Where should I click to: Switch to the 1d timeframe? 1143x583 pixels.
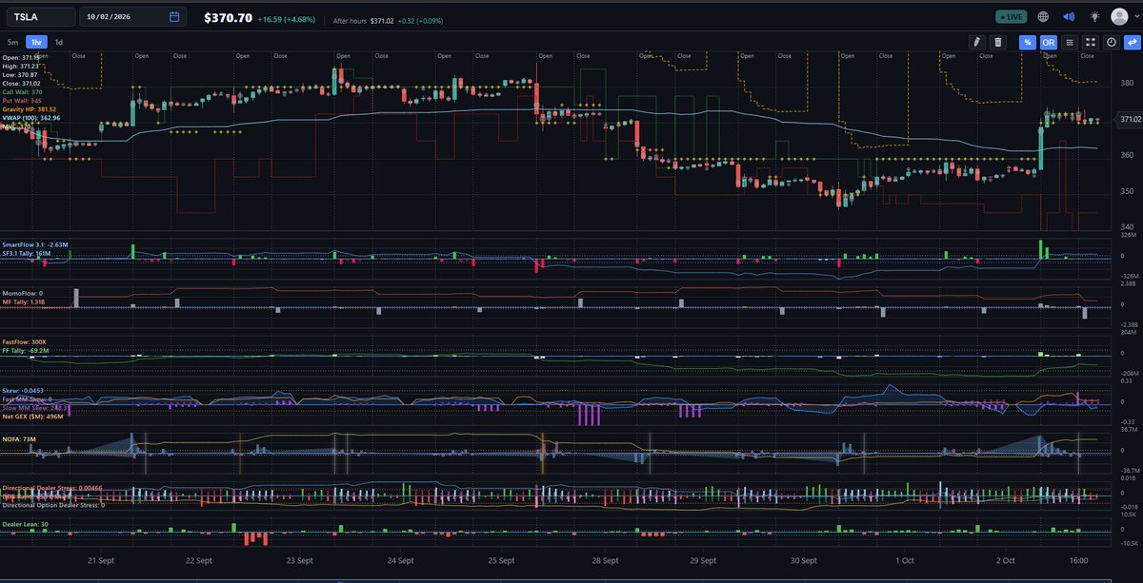point(59,42)
